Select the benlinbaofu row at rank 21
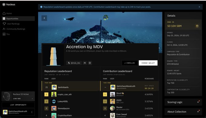Screen dimensions: 206x118 tap(71, 86)
